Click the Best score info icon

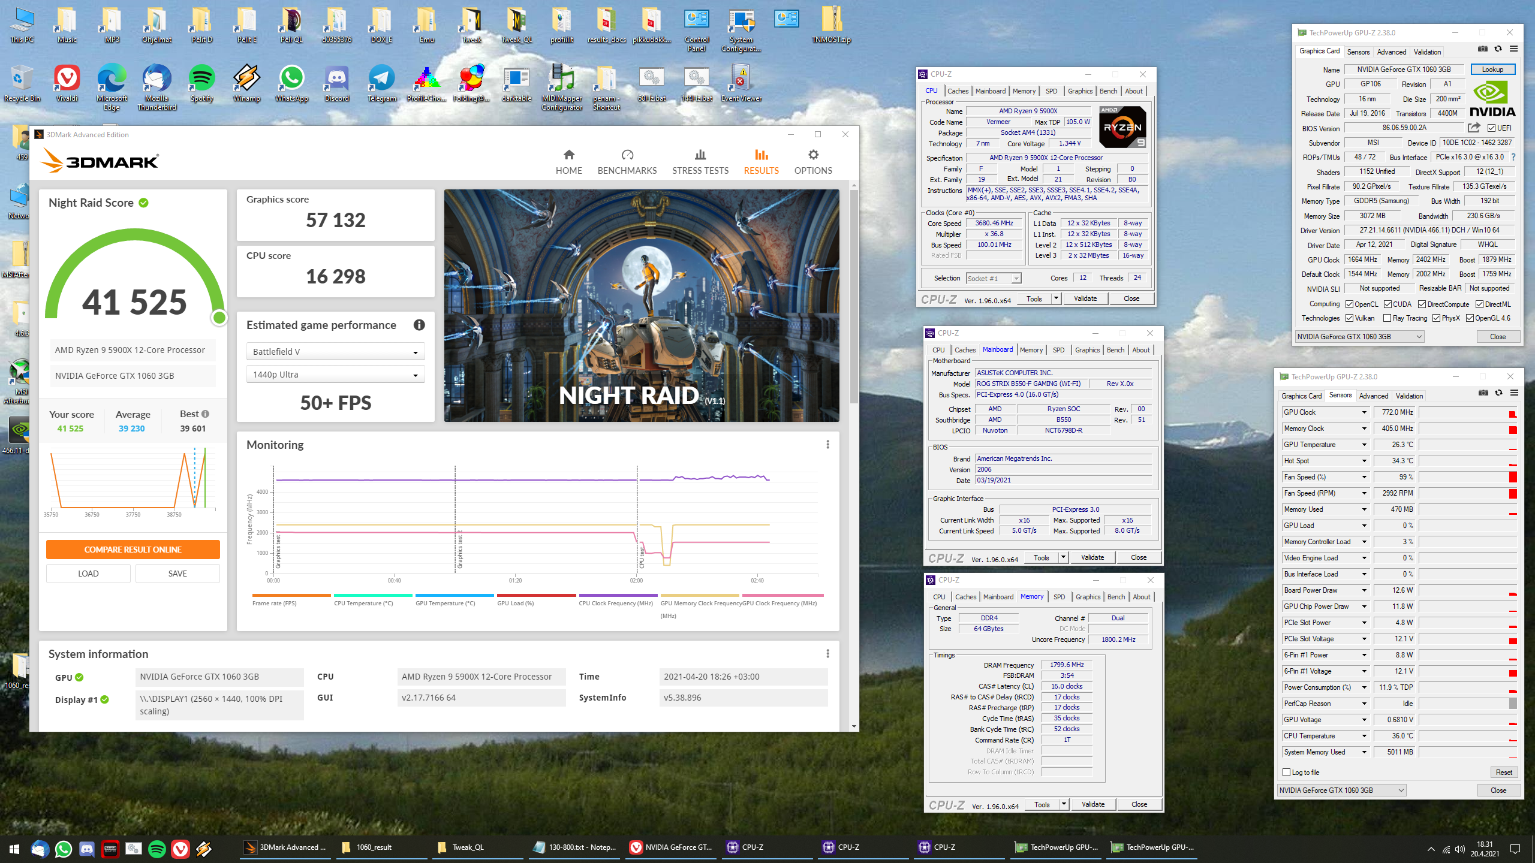205,414
